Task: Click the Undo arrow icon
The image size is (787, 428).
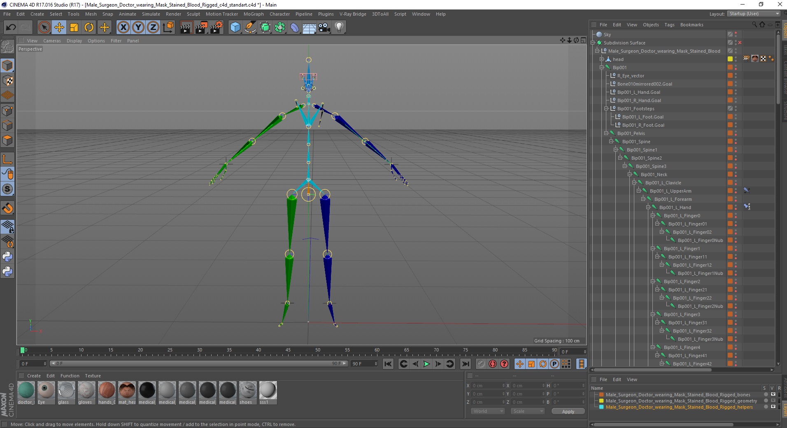Action: point(11,28)
